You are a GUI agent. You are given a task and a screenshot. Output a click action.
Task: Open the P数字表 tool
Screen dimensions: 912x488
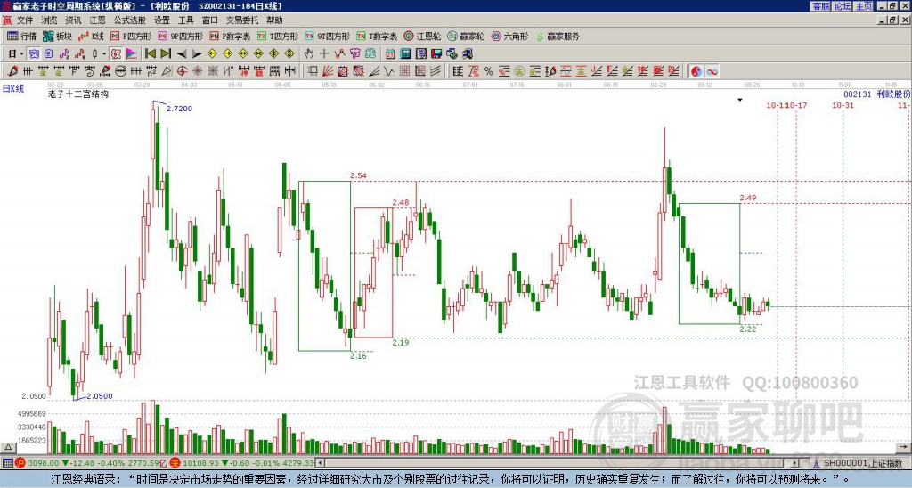(230, 36)
